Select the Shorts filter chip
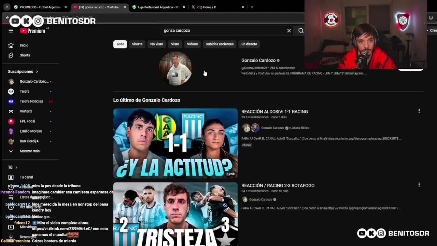Image resolution: width=437 pixels, height=246 pixels. click(137, 44)
